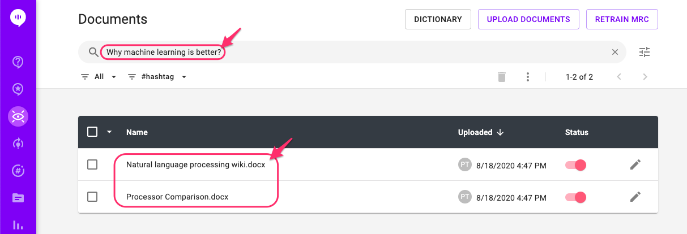Open the three-dot more options menu

(x=527, y=77)
